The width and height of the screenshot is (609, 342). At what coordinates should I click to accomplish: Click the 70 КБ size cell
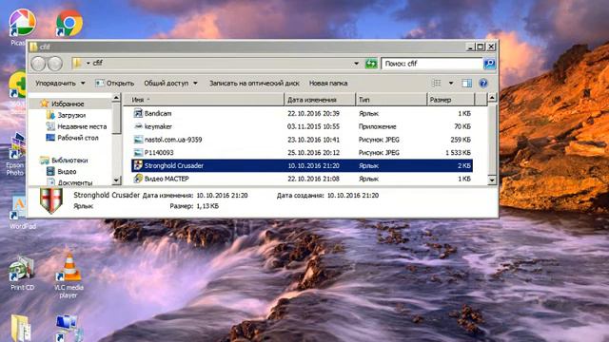point(462,126)
